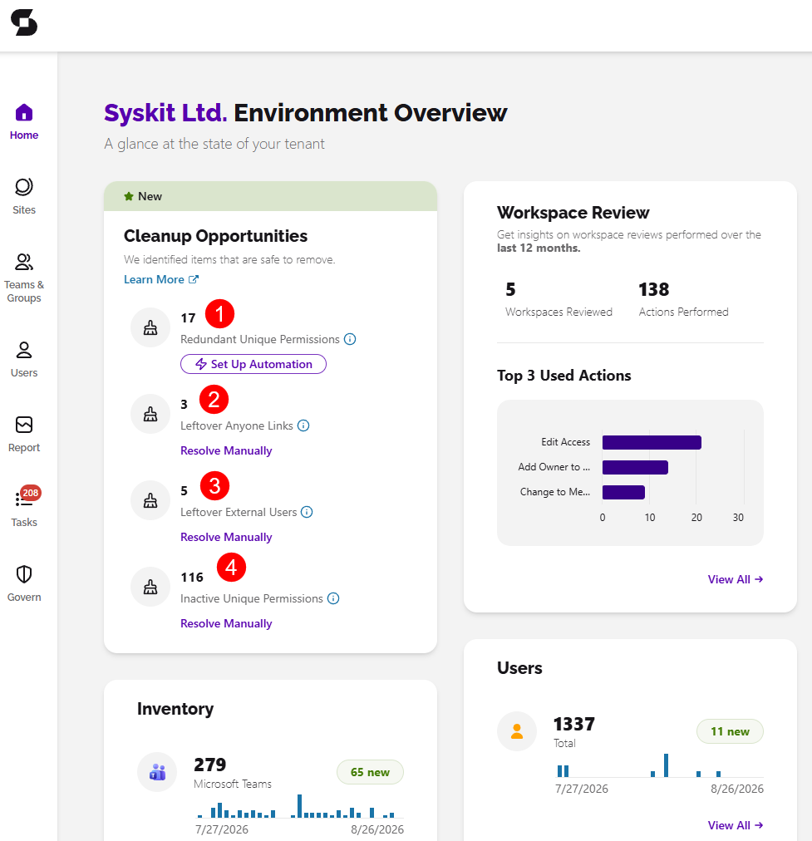Click the Users activity sparkline chart
The height and width of the screenshot is (841, 812).
pyautogui.click(x=658, y=765)
